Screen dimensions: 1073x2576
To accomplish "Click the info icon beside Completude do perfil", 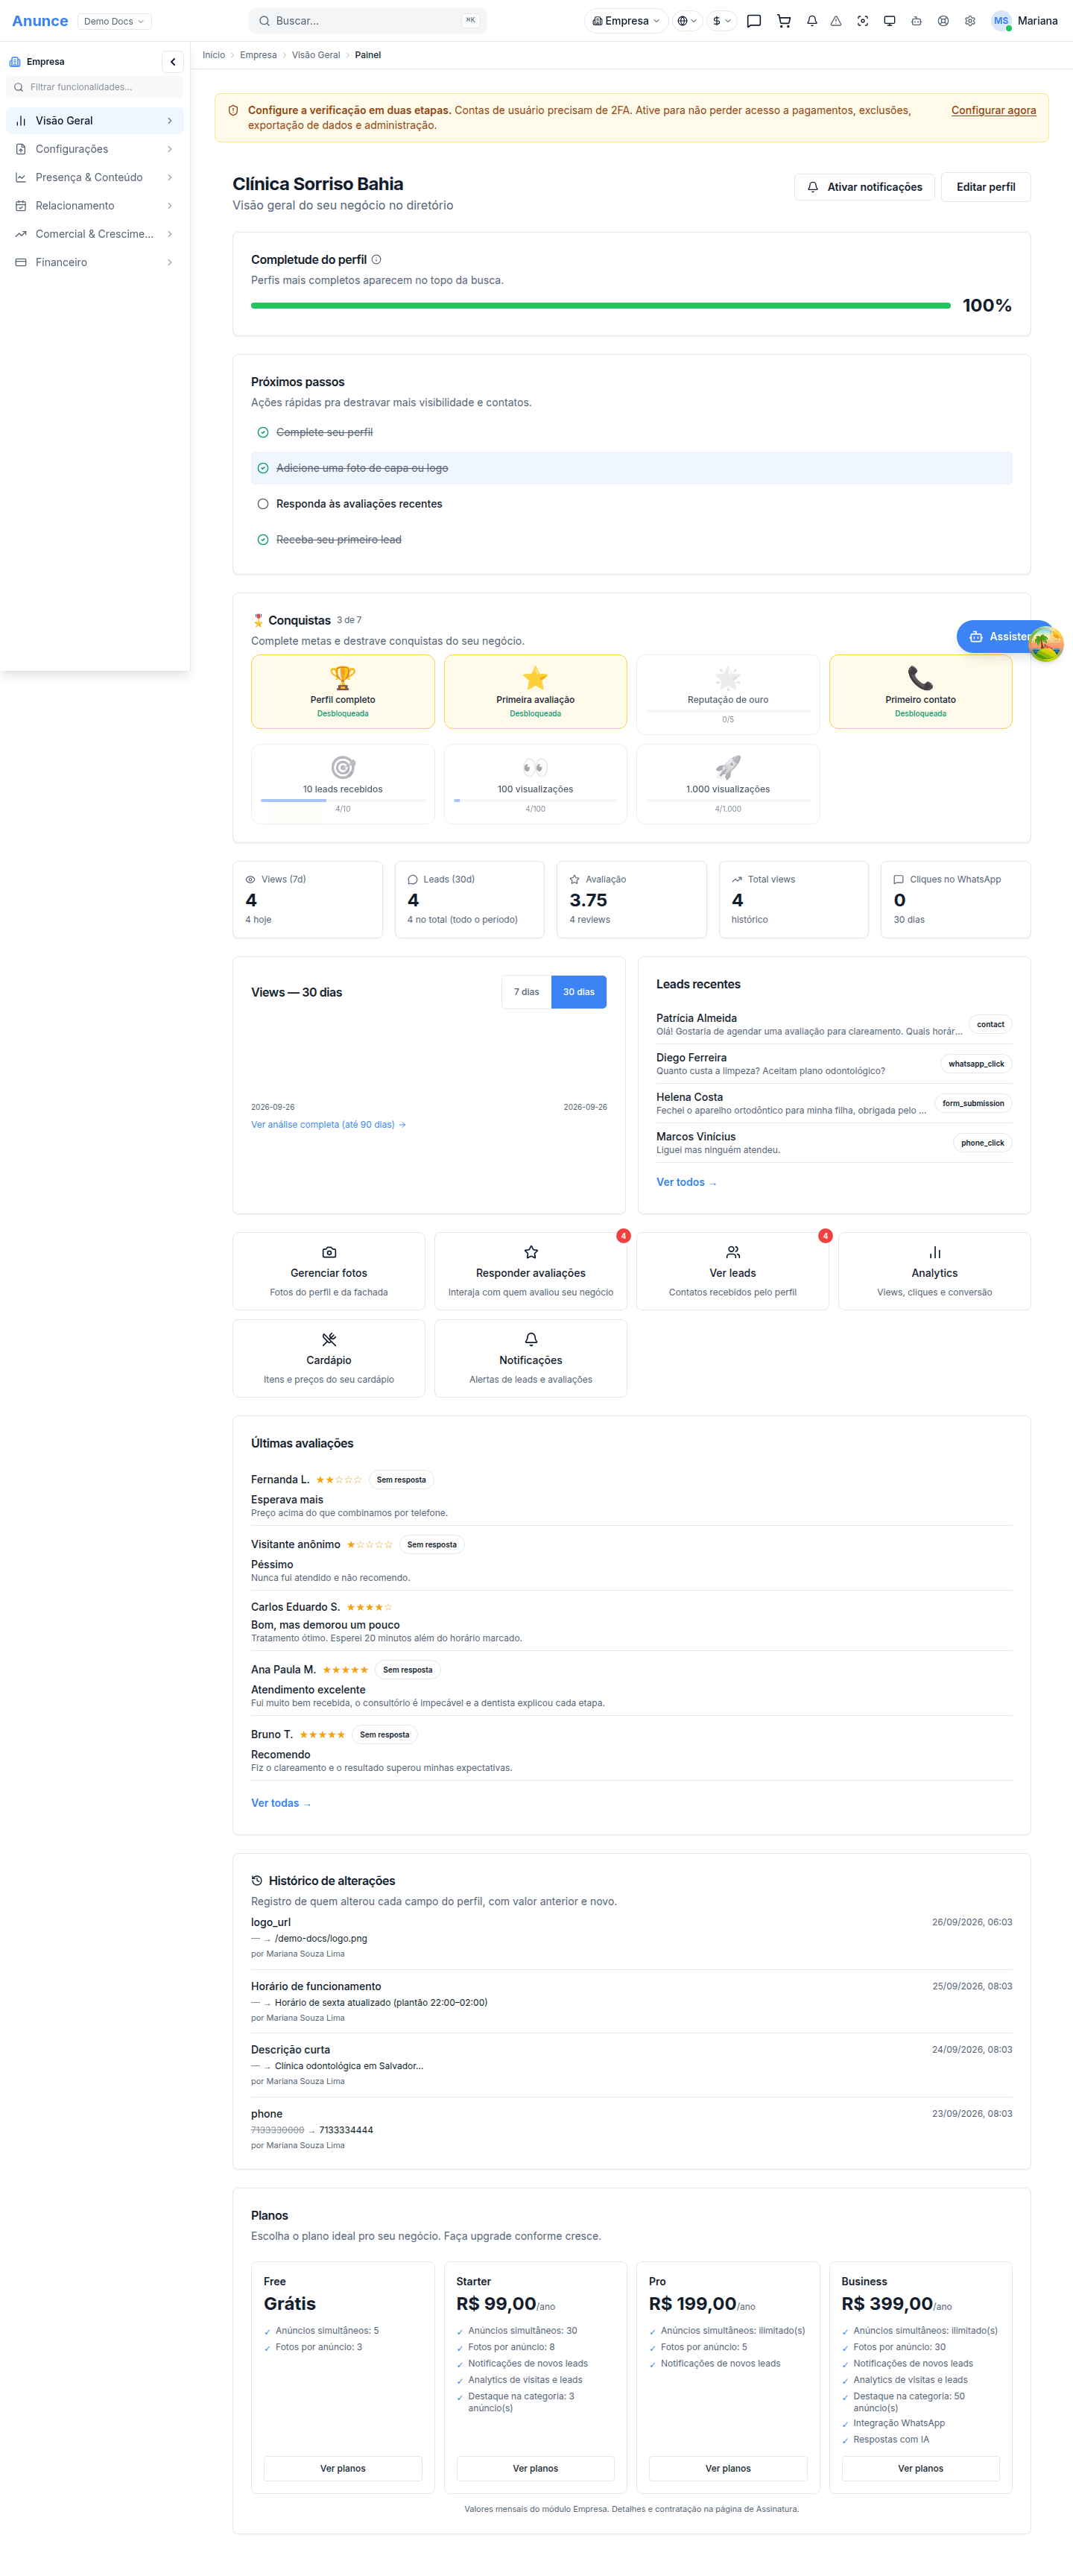I will point(377,260).
